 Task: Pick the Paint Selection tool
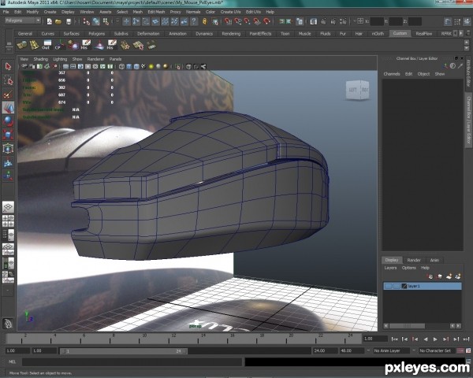(x=8, y=94)
